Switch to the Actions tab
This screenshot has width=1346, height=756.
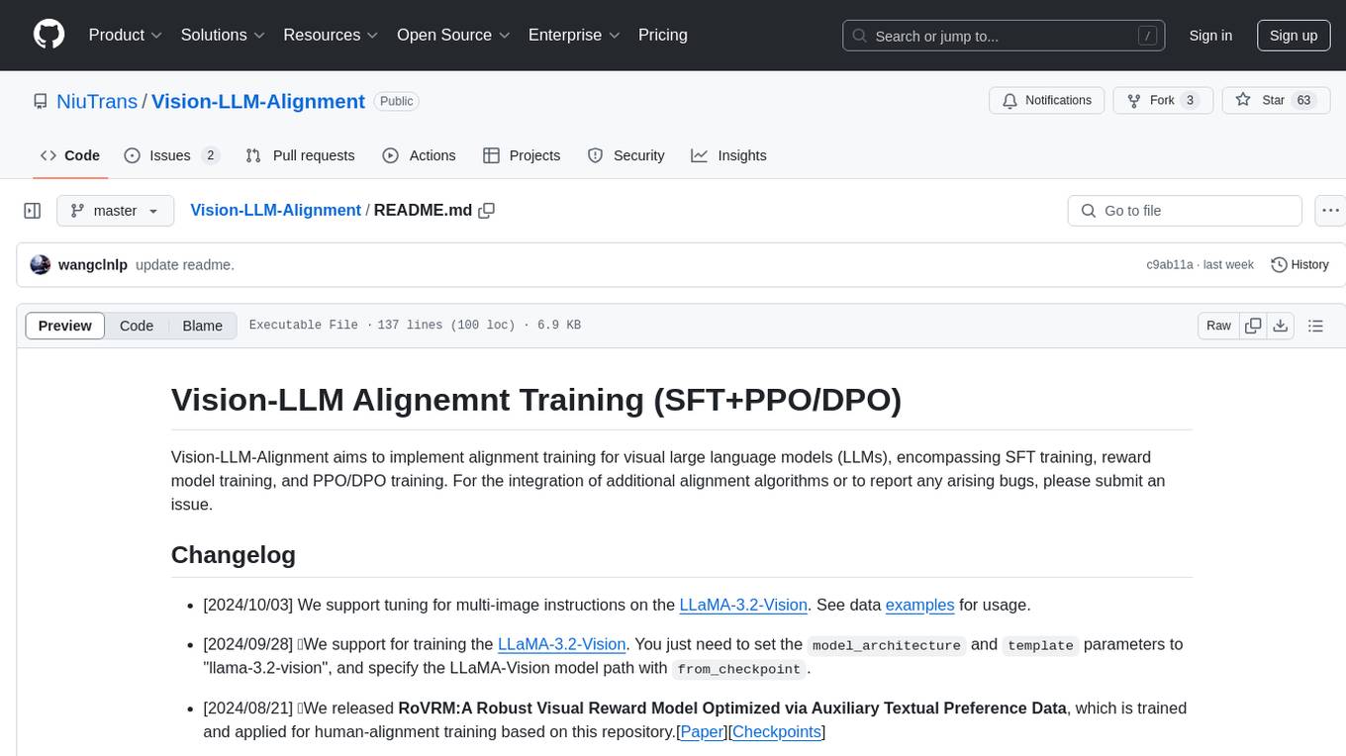(x=419, y=155)
